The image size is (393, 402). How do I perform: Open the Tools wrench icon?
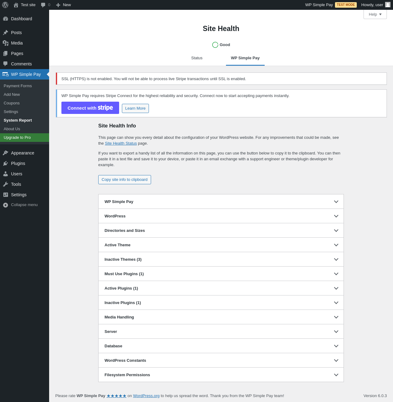[x=6, y=184]
